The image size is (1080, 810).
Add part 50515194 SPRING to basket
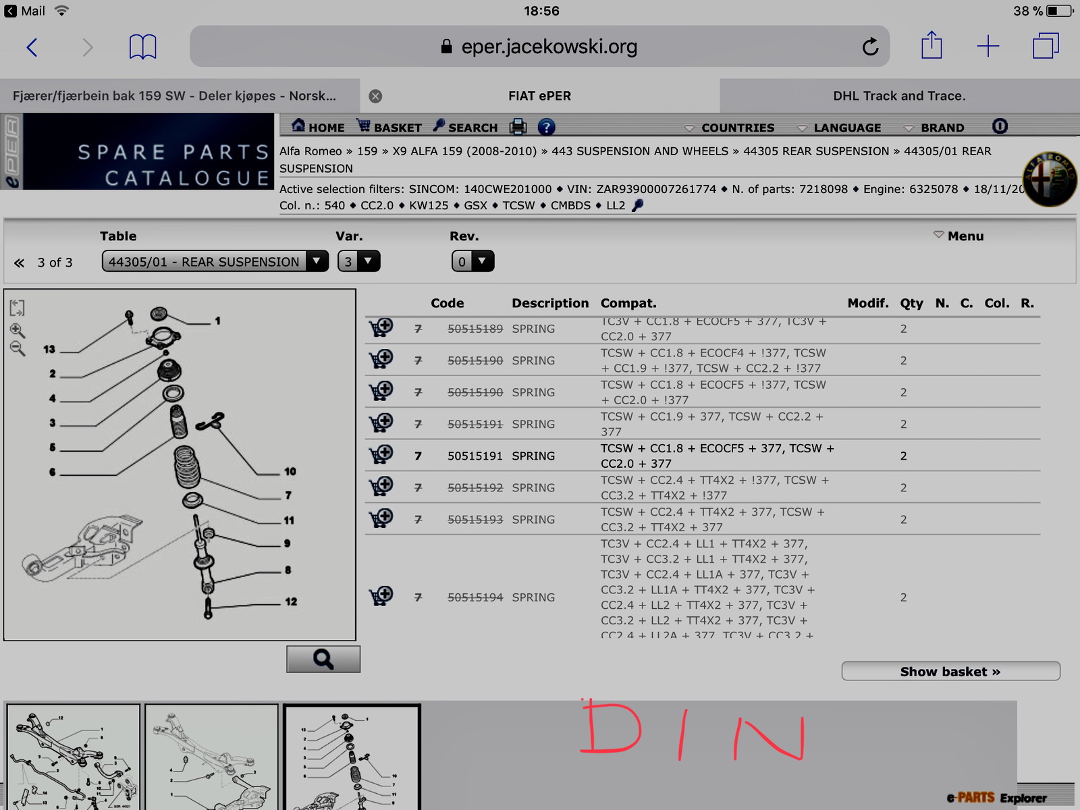381,596
